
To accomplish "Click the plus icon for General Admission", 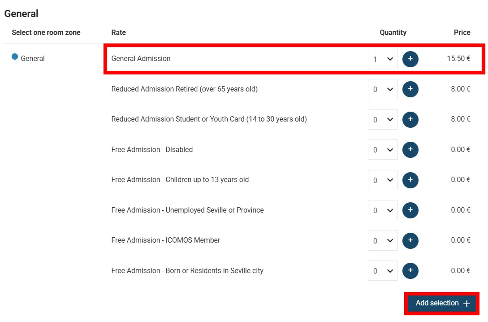I will pos(410,59).
